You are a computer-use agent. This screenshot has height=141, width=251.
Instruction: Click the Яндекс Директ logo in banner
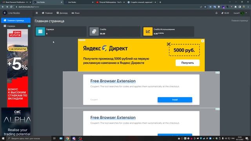105,48
